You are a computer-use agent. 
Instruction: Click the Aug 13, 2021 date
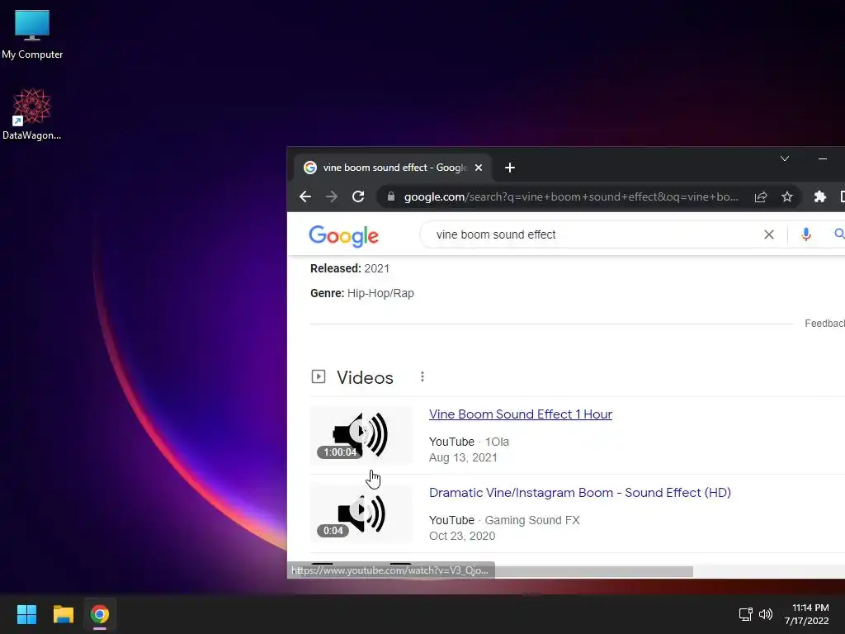[x=463, y=457]
